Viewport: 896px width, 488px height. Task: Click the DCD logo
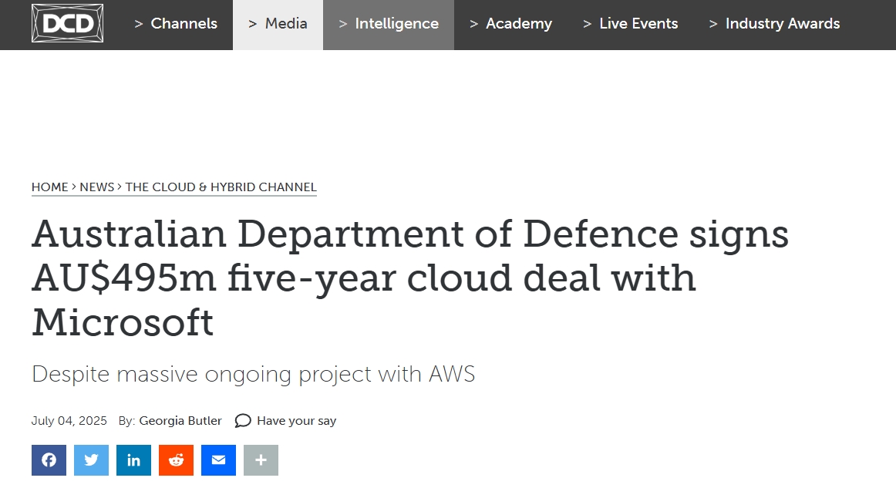[x=67, y=23]
